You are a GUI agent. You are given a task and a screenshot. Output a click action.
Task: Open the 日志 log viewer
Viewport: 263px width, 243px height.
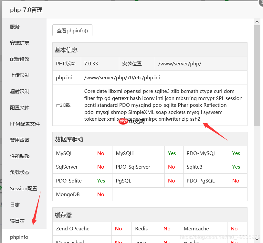pyautogui.click(x=15, y=204)
